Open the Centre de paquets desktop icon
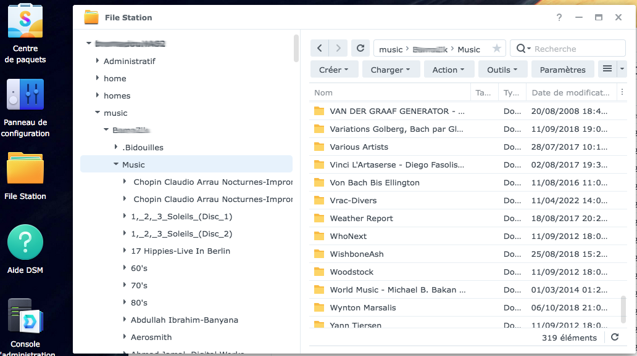Viewport: 637px width, 356px height. [25, 22]
